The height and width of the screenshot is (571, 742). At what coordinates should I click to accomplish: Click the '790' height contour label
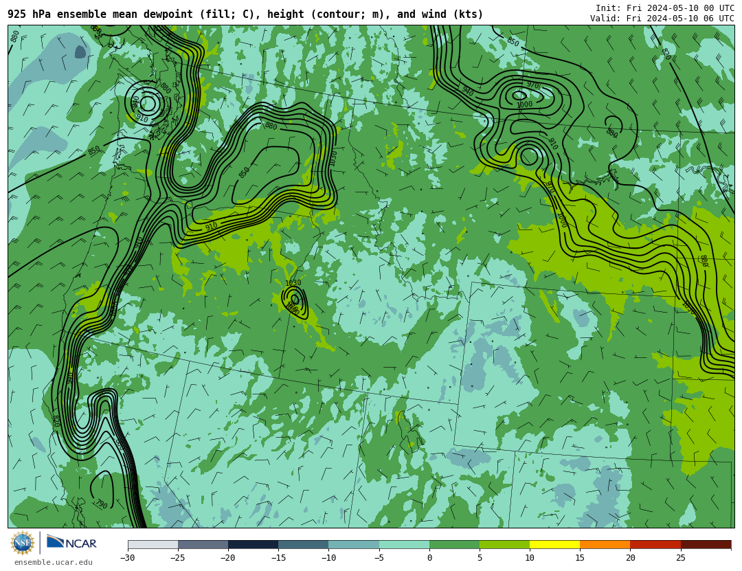(x=101, y=504)
